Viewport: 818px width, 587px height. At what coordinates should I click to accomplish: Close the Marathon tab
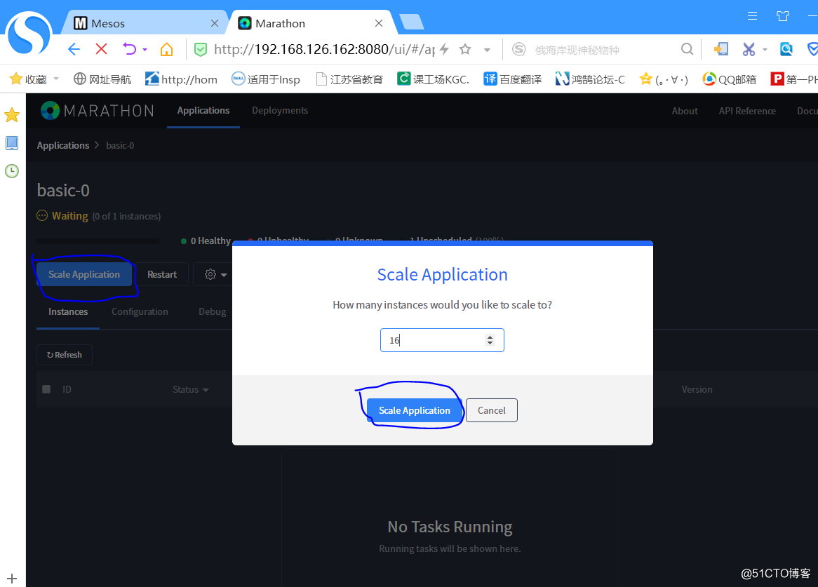(379, 23)
